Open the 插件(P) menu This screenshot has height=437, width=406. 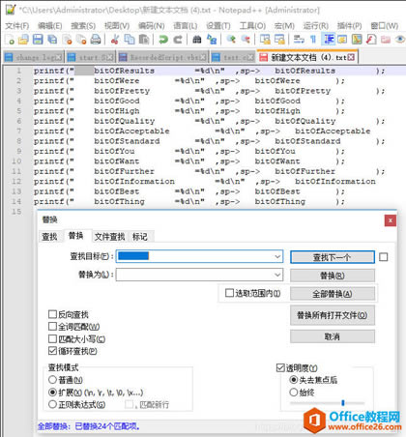coord(349,26)
